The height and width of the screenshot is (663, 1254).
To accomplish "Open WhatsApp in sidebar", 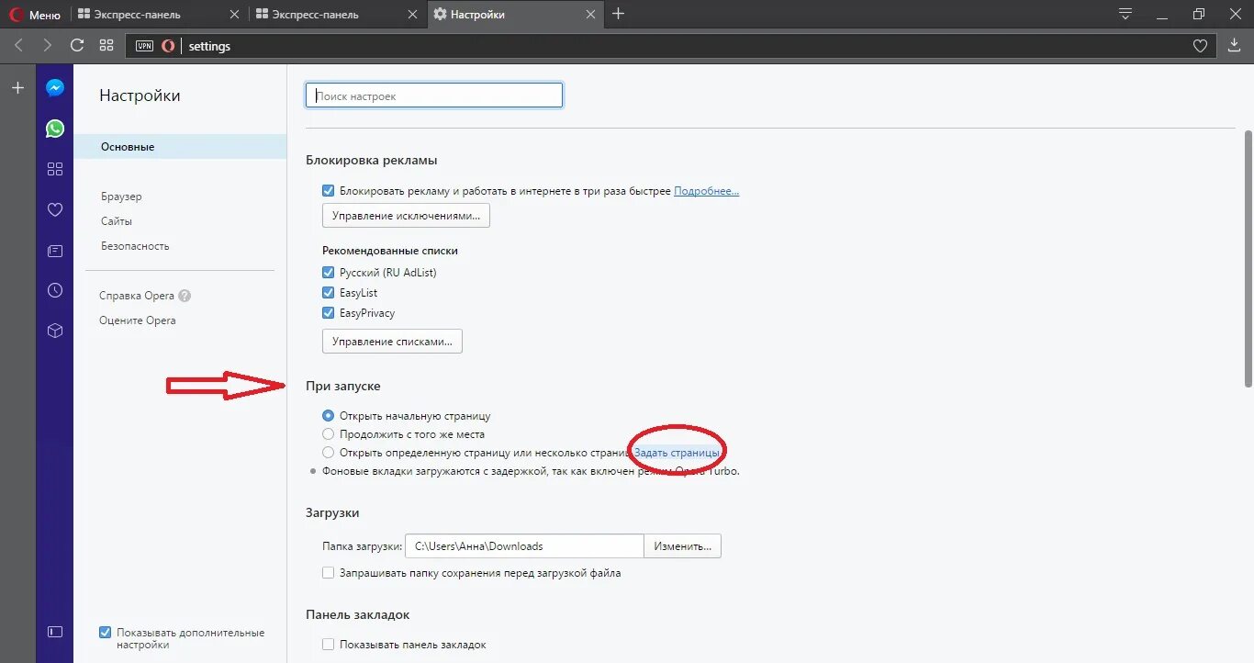I will [x=55, y=129].
